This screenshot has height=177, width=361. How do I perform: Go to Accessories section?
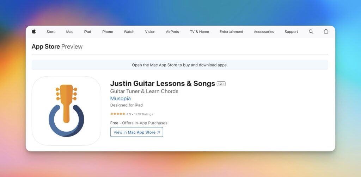pyautogui.click(x=264, y=32)
